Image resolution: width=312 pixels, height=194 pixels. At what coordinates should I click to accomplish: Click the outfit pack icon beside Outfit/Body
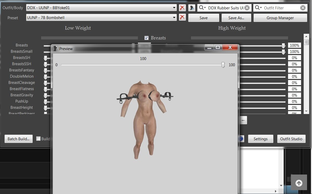pos(192,8)
